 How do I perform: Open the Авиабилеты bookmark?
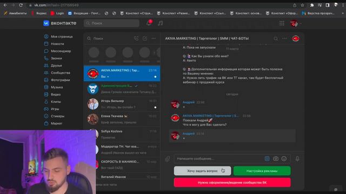pyautogui.click(x=16, y=13)
